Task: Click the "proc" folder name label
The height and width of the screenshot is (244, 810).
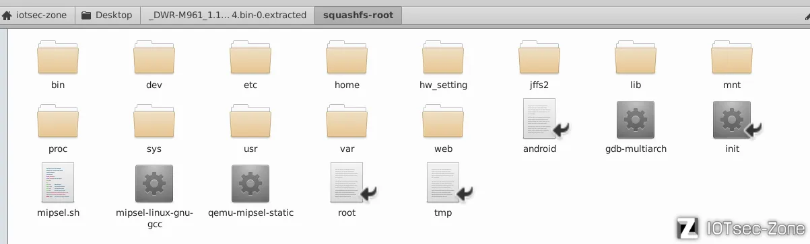Action: click(58, 149)
